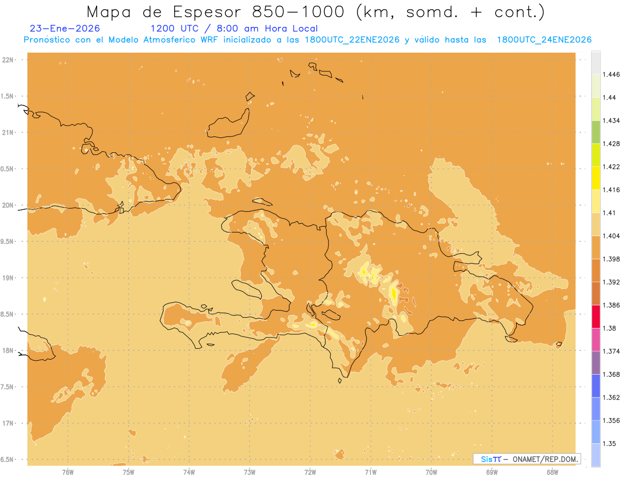
Task: Click the '76W' longitude label
Action: (68, 472)
